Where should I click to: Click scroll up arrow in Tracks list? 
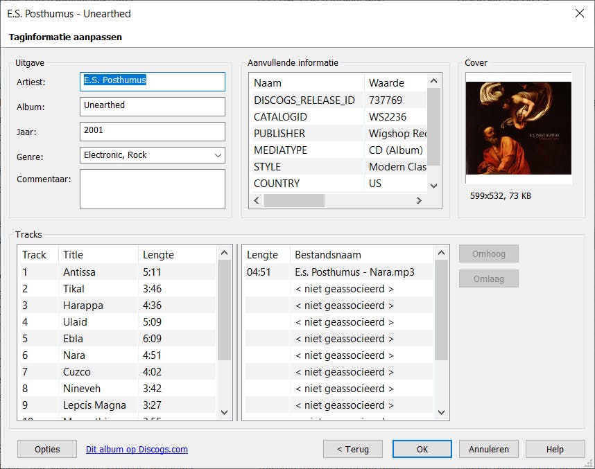(224, 253)
